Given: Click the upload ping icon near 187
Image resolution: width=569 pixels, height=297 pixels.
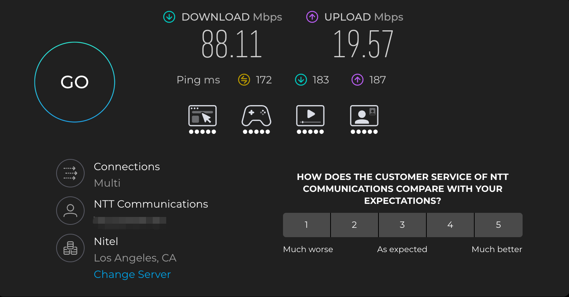Looking at the screenshot, I should click(x=357, y=80).
